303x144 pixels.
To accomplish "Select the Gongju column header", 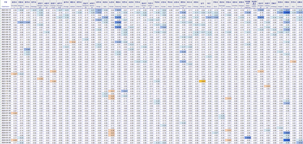I will [x=99, y=4].
